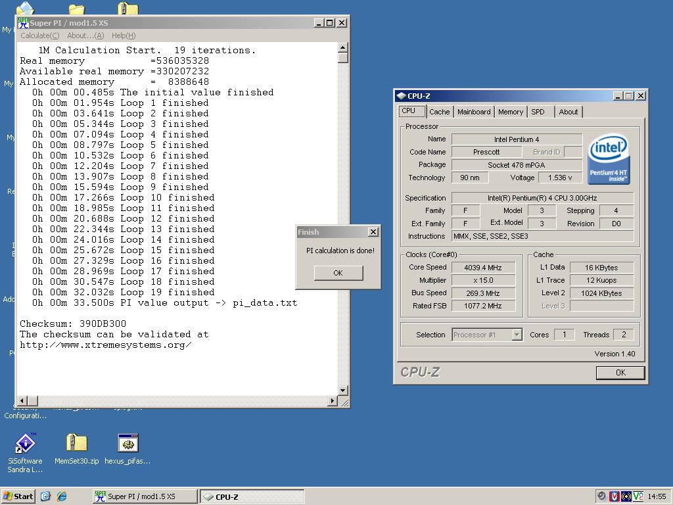Viewport: 673px width, 505px height.
Task: Click the Voltage value 1.536 v
Action: click(560, 178)
